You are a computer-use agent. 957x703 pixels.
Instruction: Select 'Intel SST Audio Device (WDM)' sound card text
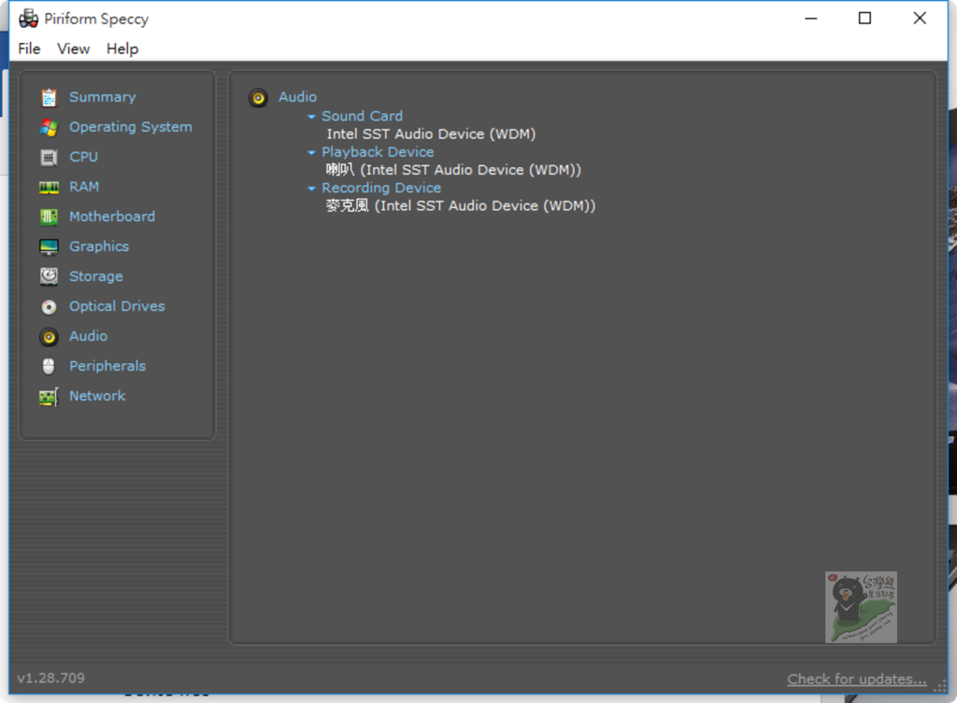click(x=431, y=134)
